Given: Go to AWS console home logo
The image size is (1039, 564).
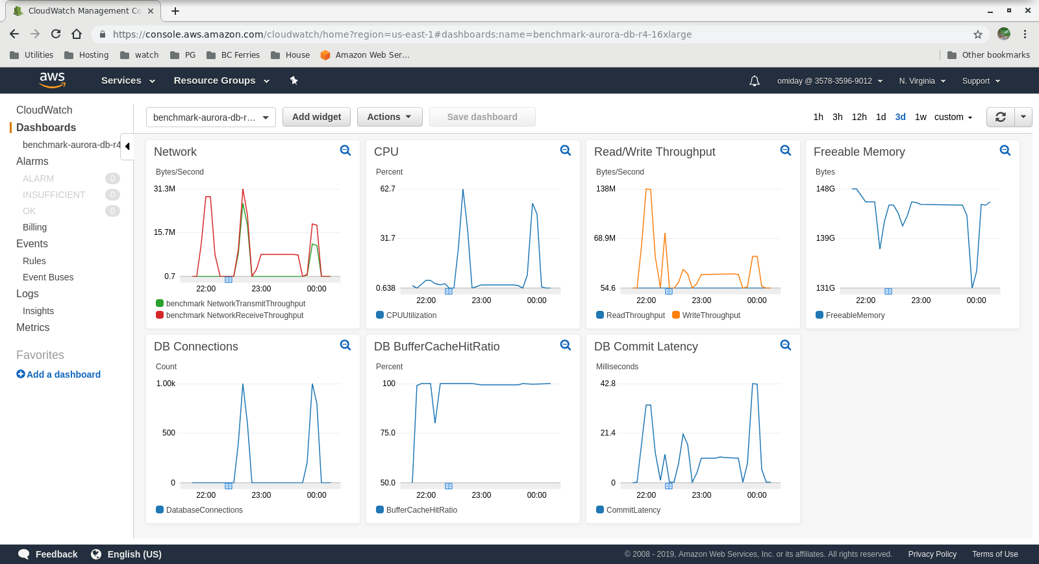Looking at the screenshot, I should pyautogui.click(x=52, y=80).
